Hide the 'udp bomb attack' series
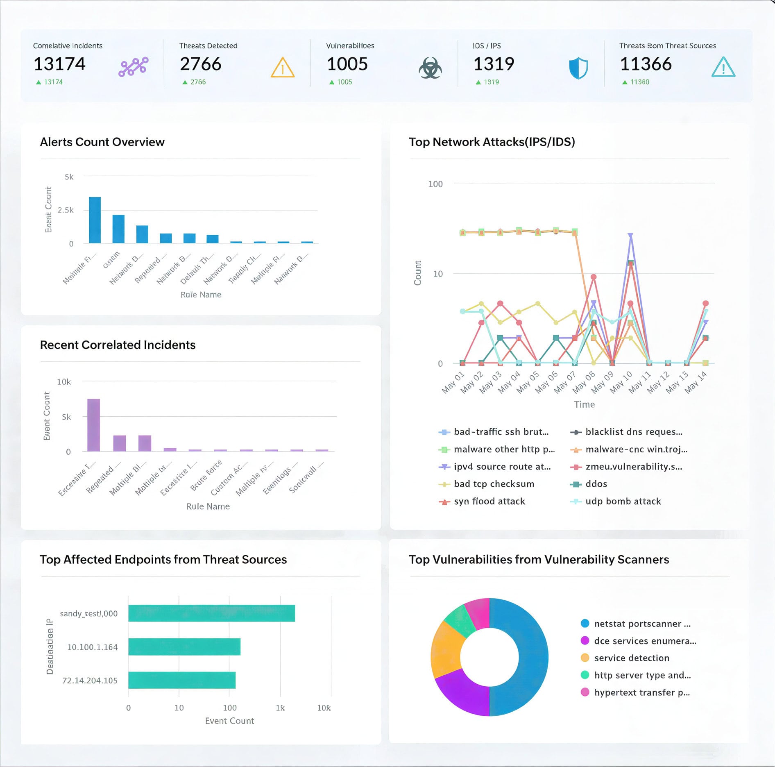The image size is (775, 767). point(623,501)
